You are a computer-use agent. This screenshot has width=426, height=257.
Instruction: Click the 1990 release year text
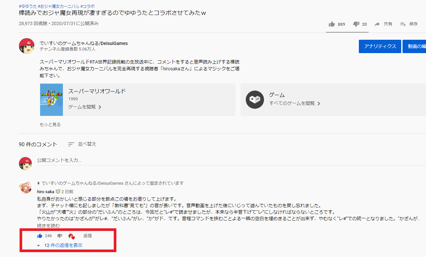click(73, 99)
